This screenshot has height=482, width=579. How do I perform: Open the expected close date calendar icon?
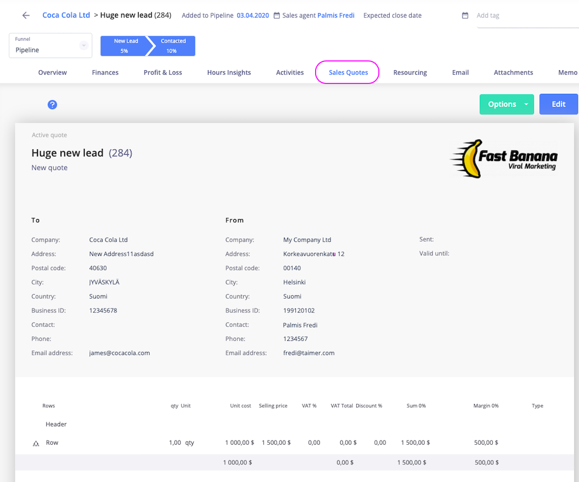click(x=465, y=15)
